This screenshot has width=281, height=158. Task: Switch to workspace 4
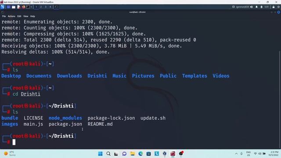tap(50, 7)
